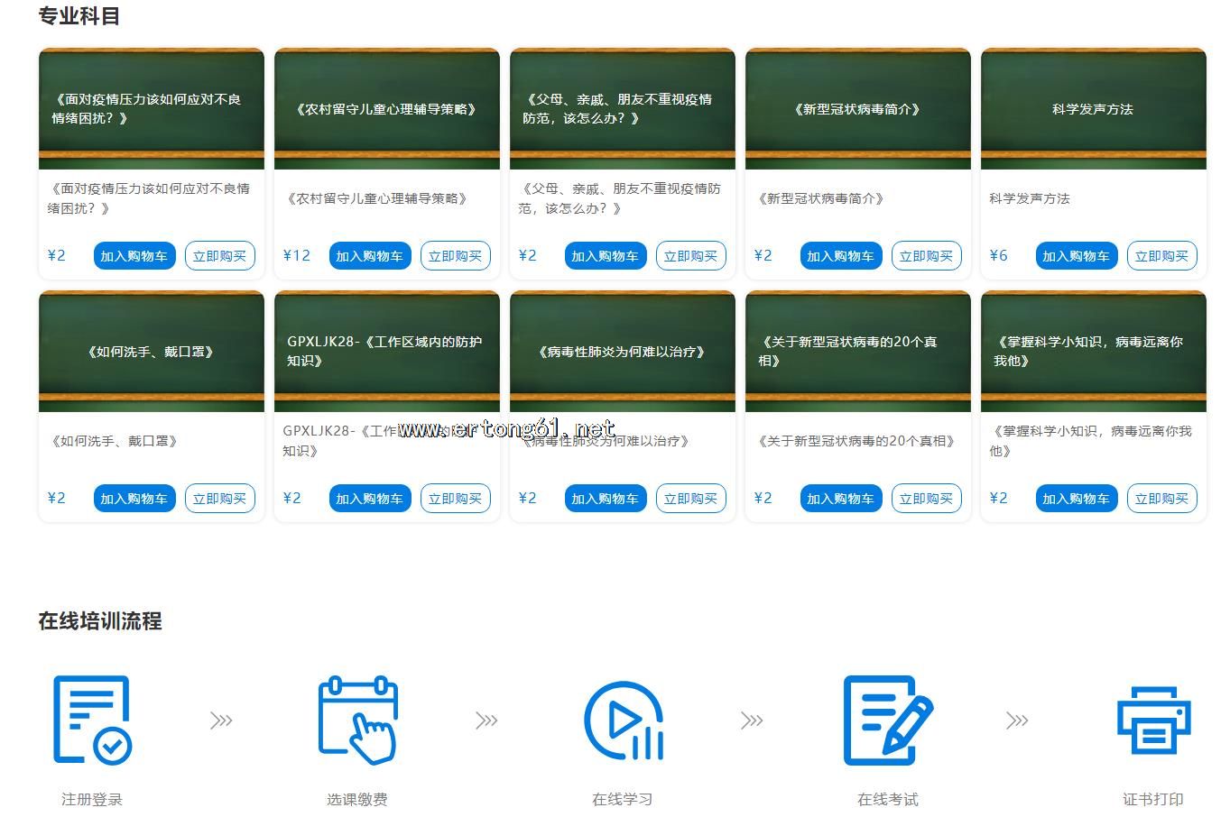Open GPXLJK28 工作区域内的防护知识 chalkboard thumbnail
The height and width of the screenshot is (826, 1230).
(x=387, y=351)
